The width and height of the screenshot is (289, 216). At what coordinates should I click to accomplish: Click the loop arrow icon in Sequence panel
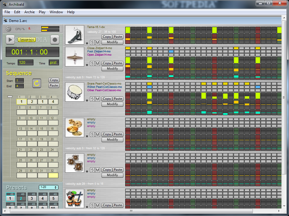click(37, 83)
